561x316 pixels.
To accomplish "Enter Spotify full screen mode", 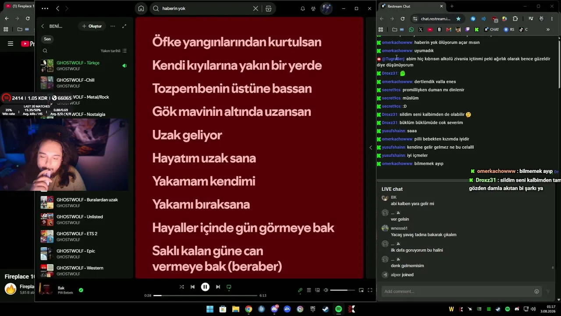I will click(x=370, y=290).
